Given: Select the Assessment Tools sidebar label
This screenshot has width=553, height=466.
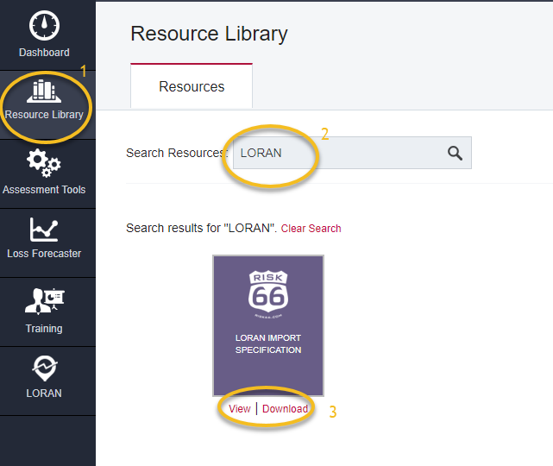Looking at the screenshot, I should pyautogui.click(x=44, y=190).
